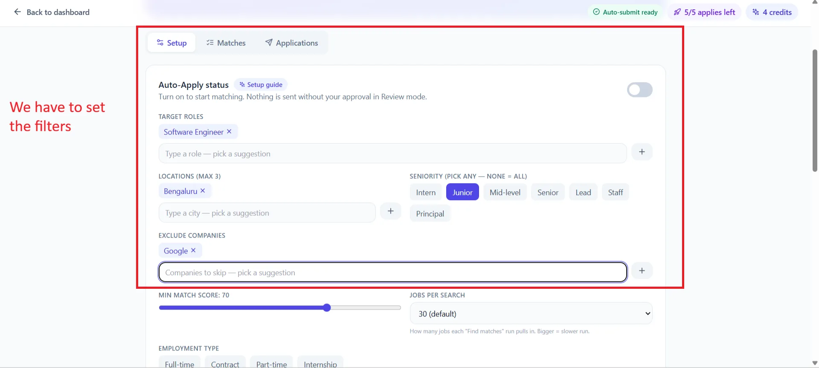This screenshot has height=368, width=819.
Task: Open the Setup guide
Action: (x=261, y=85)
